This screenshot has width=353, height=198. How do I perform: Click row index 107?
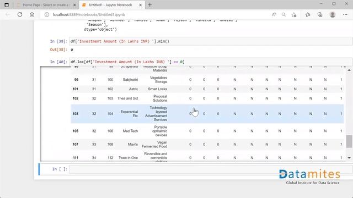click(76, 144)
